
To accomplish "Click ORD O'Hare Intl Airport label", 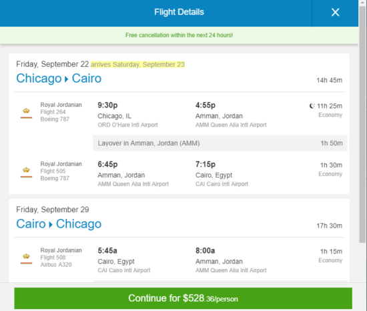I will 127,125.
